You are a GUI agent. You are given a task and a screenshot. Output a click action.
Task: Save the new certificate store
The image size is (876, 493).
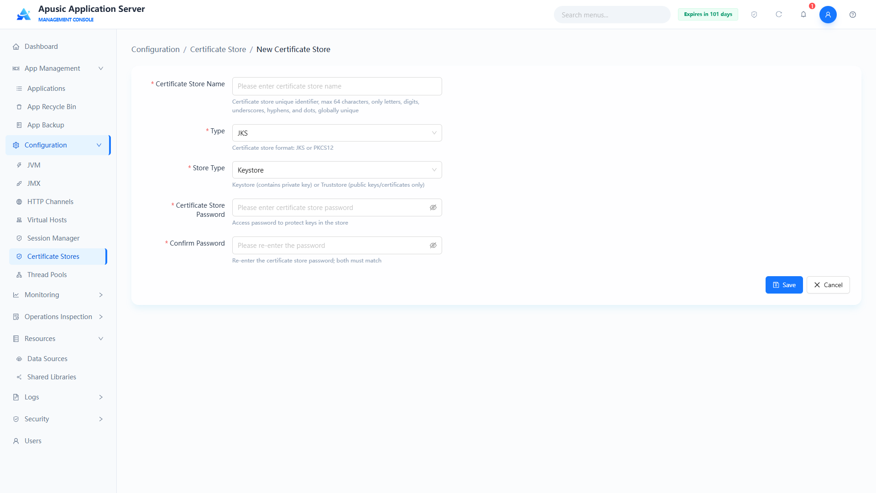pyautogui.click(x=784, y=285)
